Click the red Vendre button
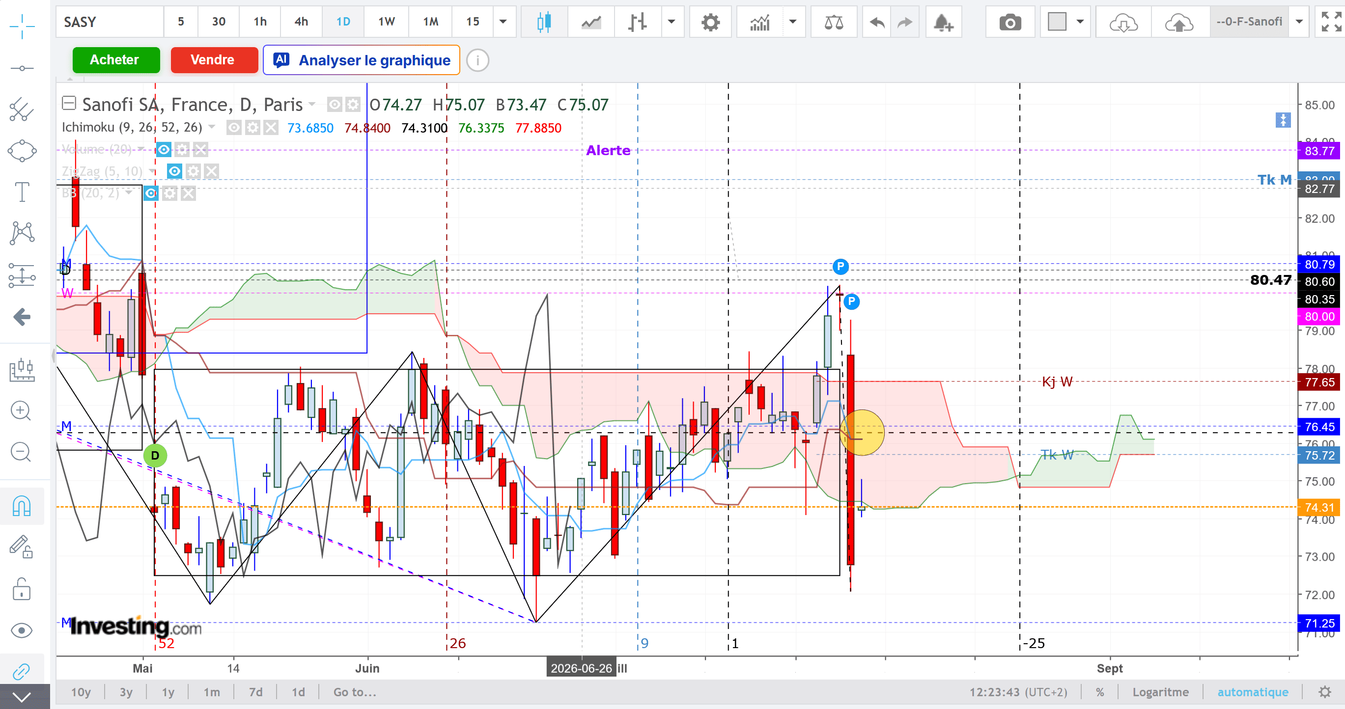The height and width of the screenshot is (709, 1345). pyautogui.click(x=214, y=60)
